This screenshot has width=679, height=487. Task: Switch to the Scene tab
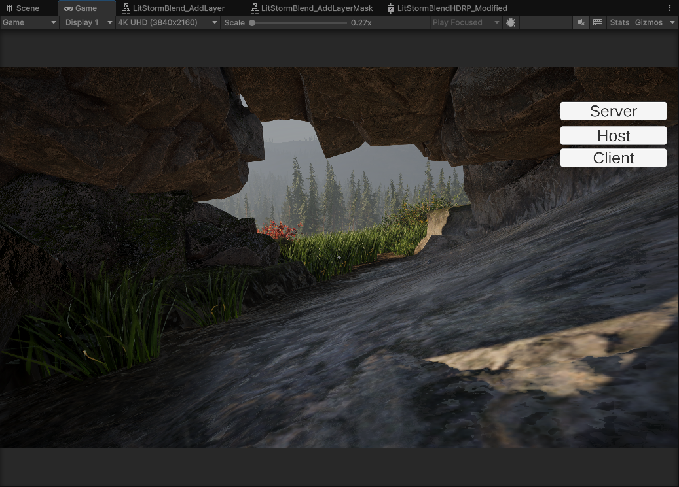23,8
